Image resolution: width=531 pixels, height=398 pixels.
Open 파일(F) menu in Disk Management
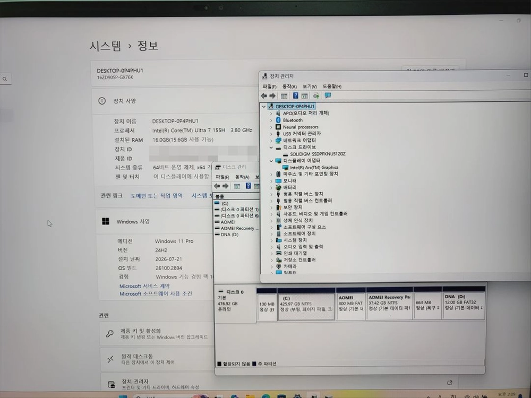222,177
